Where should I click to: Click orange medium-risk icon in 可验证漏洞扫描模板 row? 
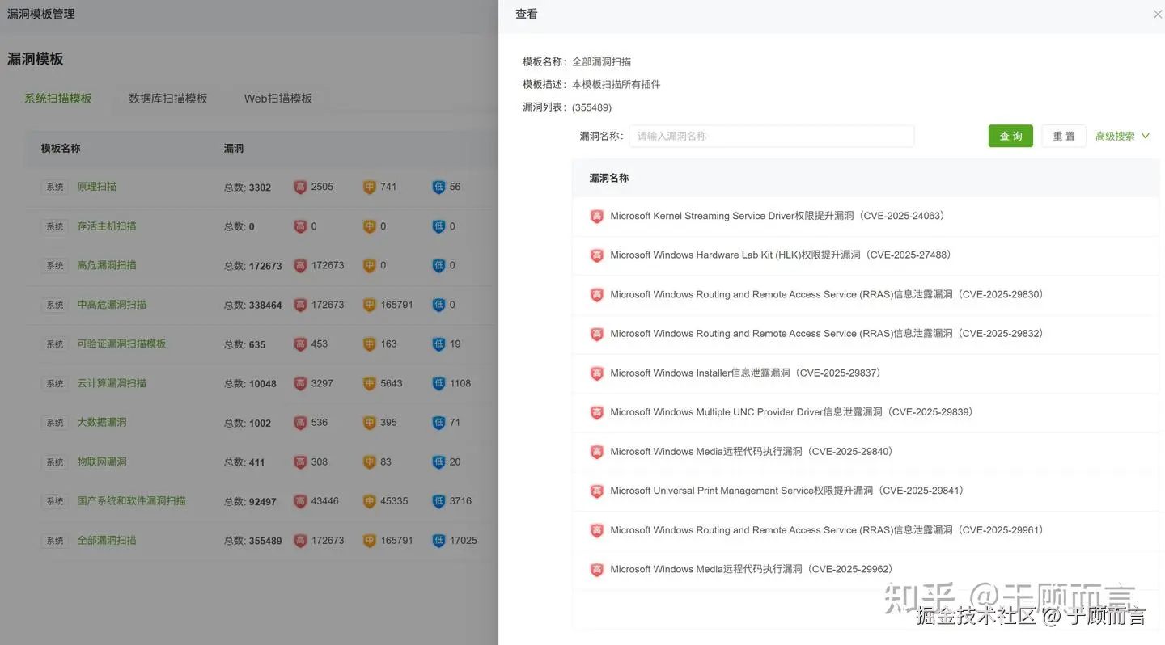370,344
